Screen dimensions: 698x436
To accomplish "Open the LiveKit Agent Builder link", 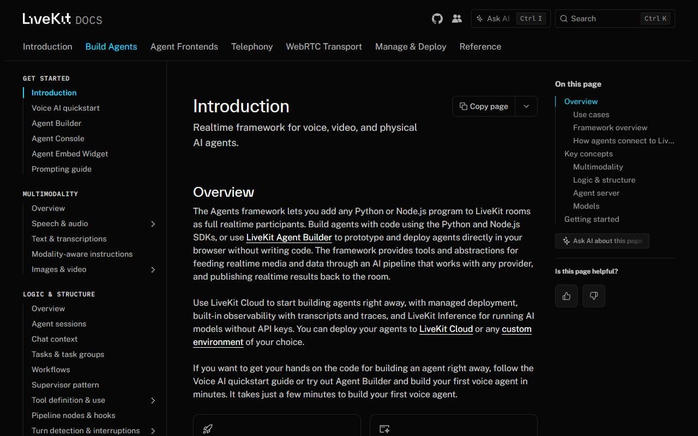I will click(x=289, y=237).
